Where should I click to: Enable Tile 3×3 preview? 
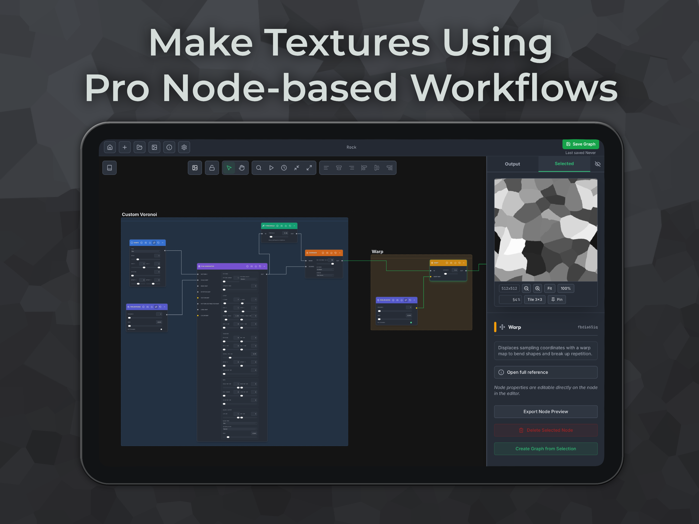[535, 300]
